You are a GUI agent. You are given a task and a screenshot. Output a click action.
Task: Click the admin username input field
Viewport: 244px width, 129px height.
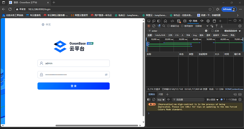coord(74,63)
